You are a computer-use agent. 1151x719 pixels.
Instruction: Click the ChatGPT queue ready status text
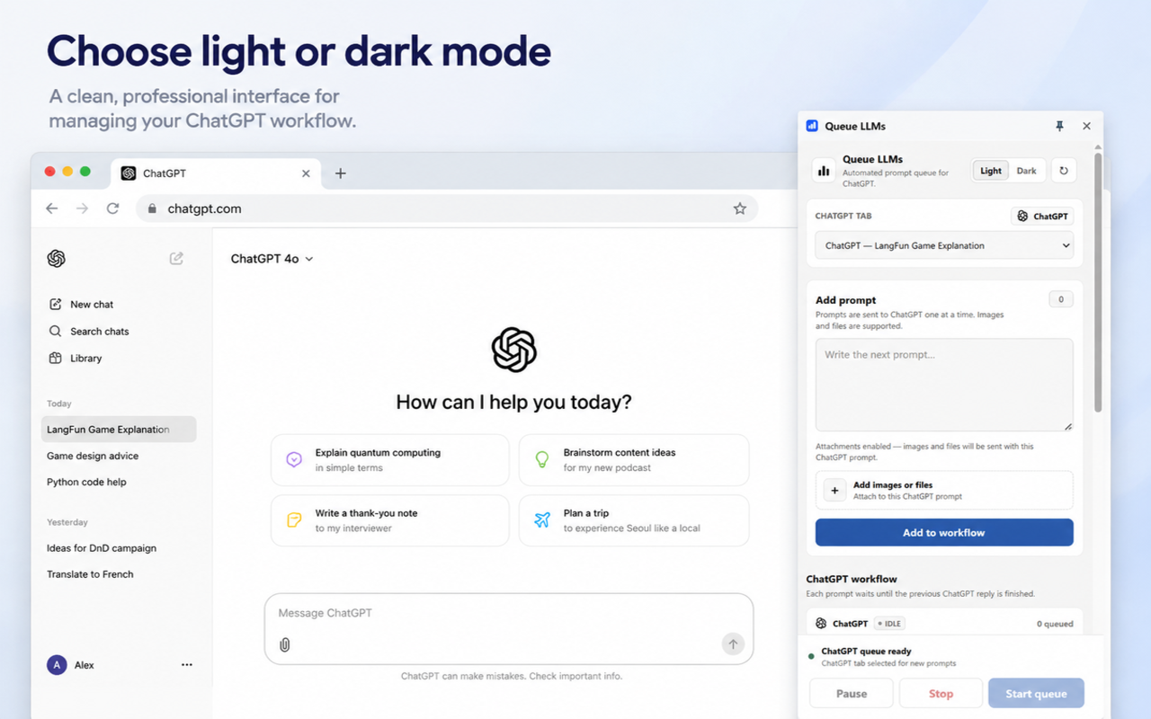click(866, 652)
